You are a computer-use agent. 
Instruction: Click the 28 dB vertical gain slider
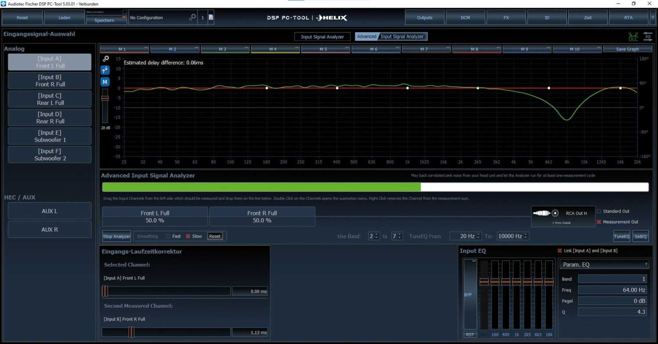pyautogui.click(x=105, y=105)
